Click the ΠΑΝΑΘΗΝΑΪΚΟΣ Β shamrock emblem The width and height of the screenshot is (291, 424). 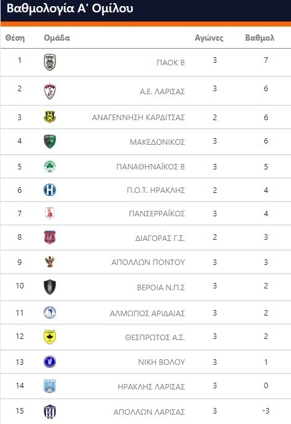coord(50,166)
